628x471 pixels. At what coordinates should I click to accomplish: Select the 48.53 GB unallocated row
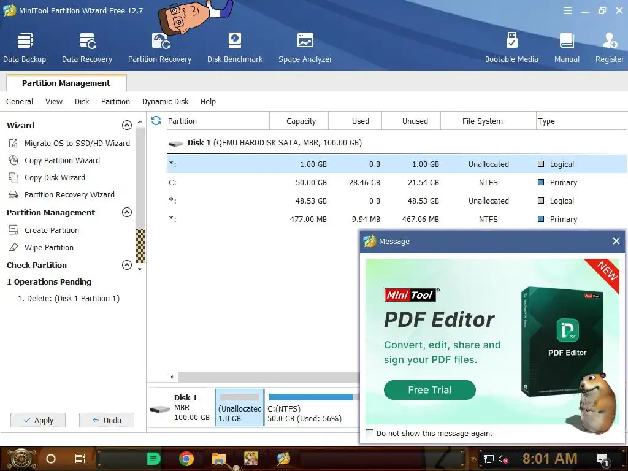pyautogui.click(x=397, y=201)
